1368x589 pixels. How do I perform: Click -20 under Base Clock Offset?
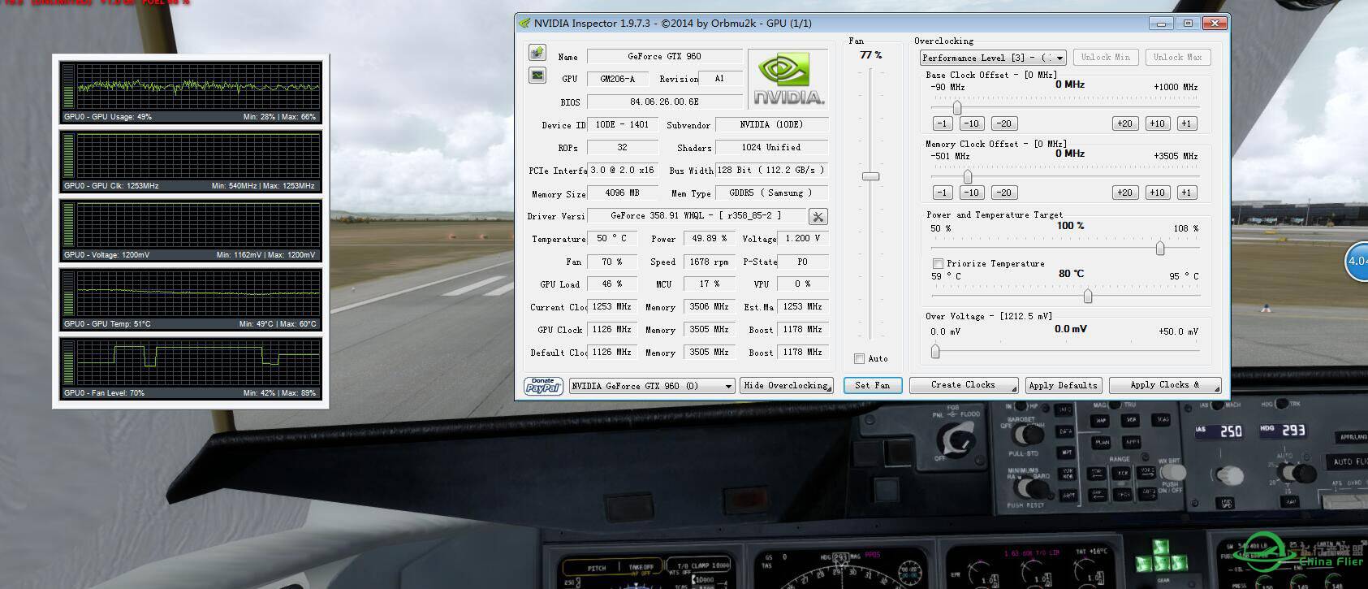1004,123
